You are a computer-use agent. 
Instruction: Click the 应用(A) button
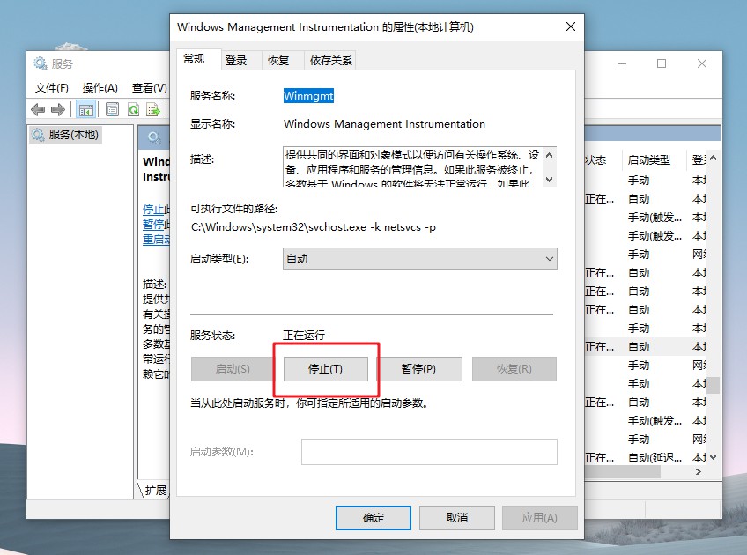(x=540, y=518)
